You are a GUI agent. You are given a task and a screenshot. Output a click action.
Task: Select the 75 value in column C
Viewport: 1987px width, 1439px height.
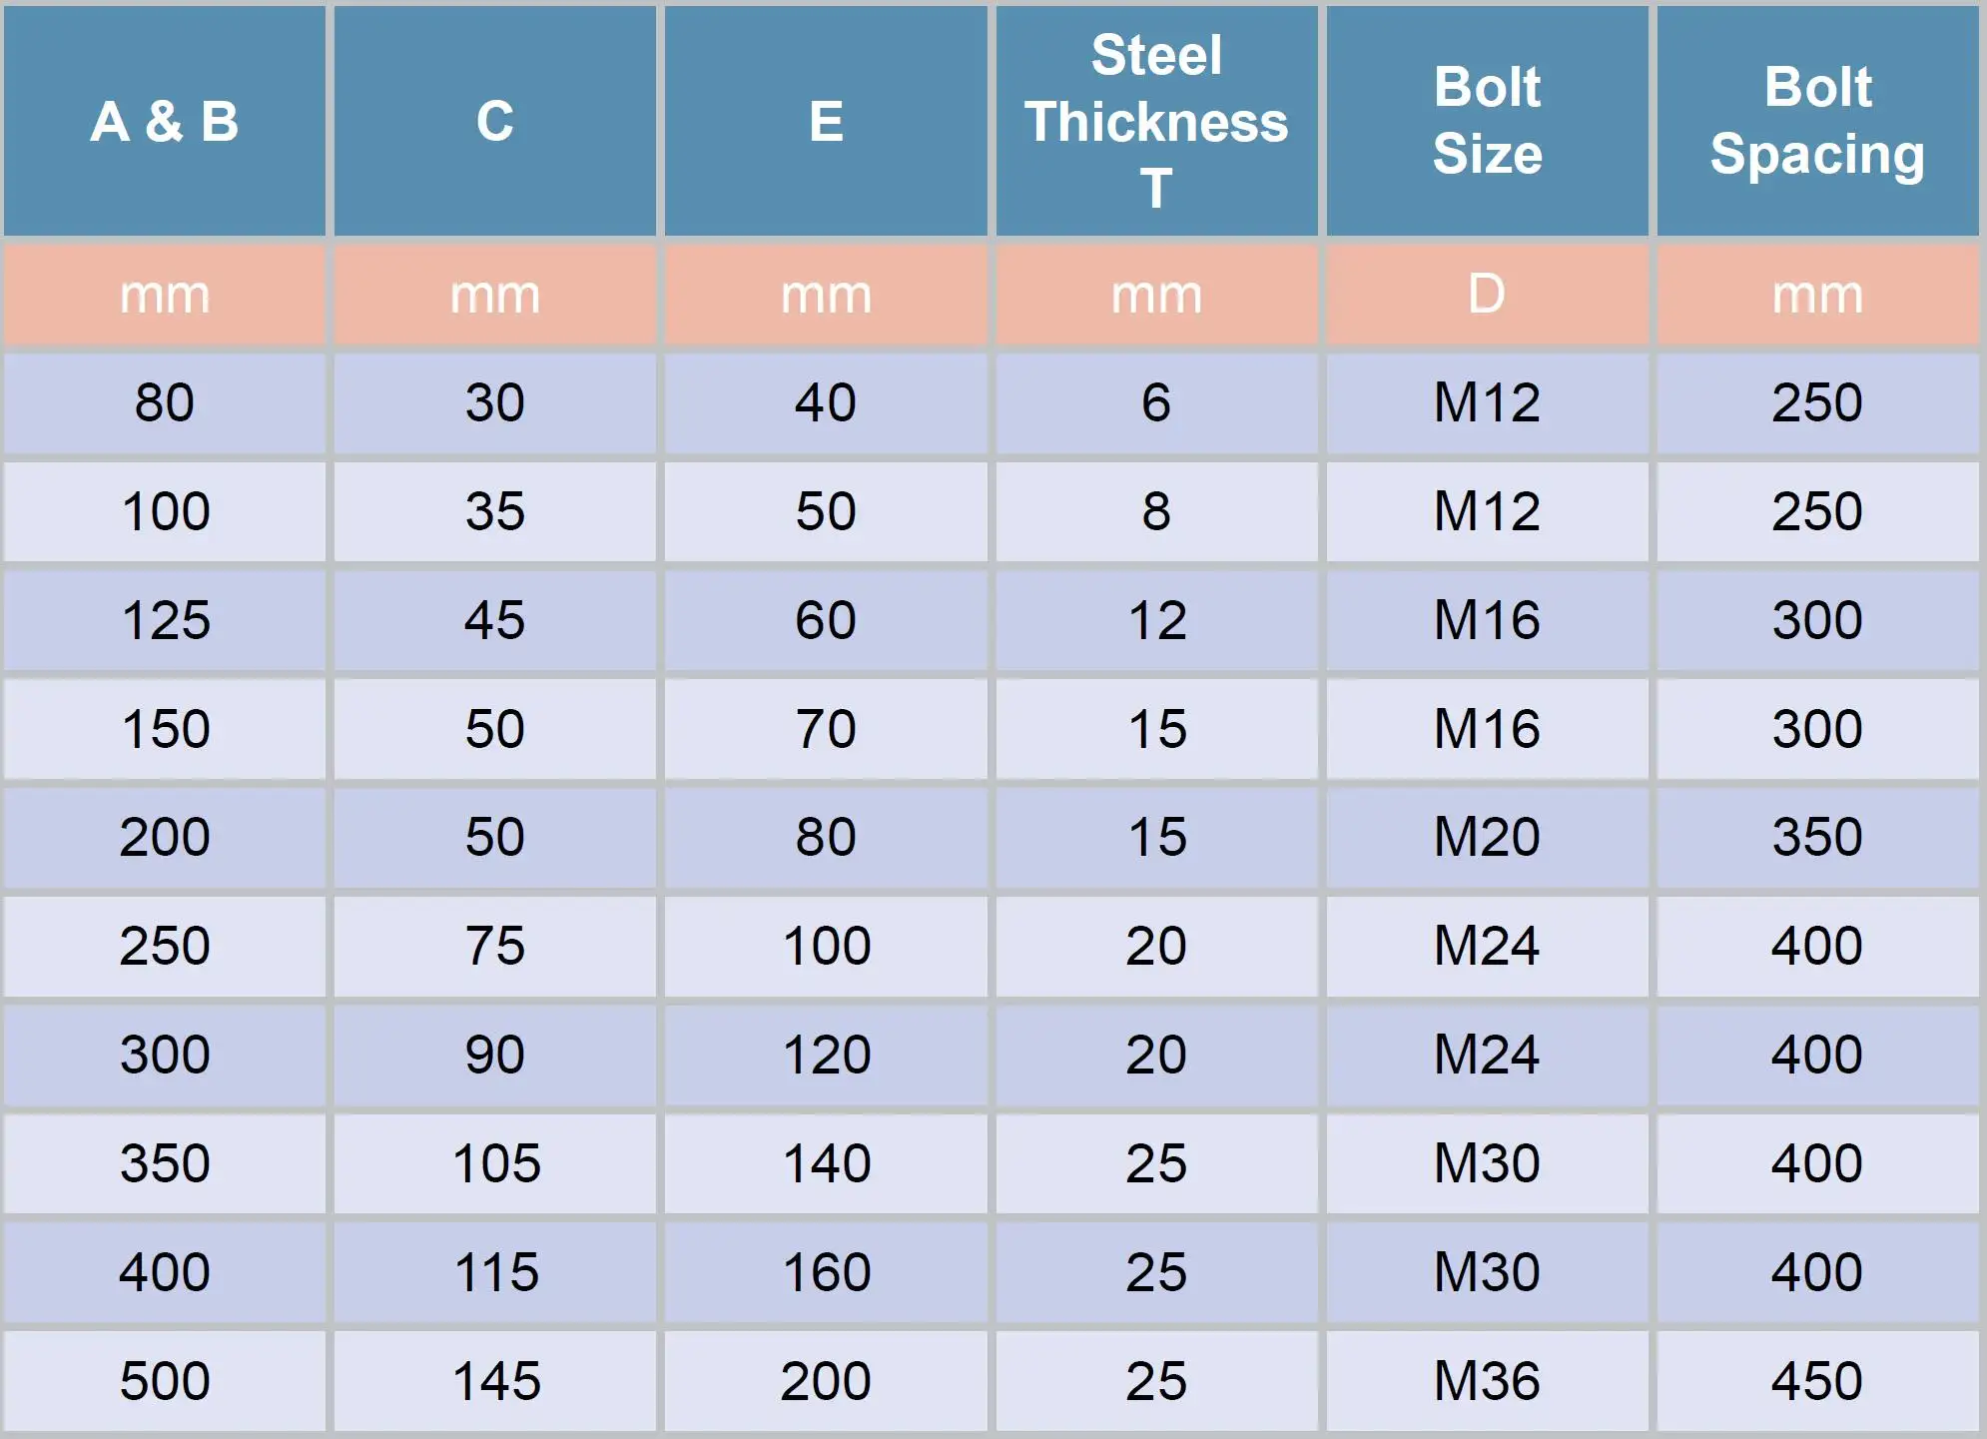(x=495, y=946)
